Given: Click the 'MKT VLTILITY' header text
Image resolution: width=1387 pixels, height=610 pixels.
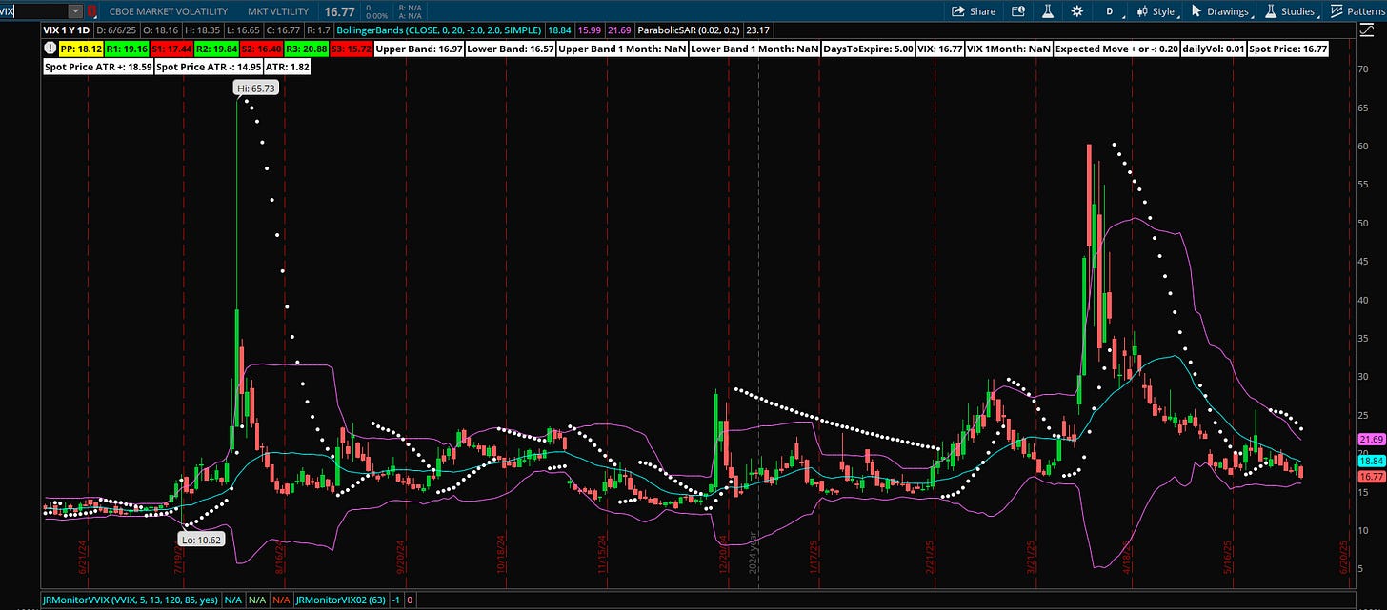Looking at the screenshot, I should pyautogui.click(x=278, y=11).
